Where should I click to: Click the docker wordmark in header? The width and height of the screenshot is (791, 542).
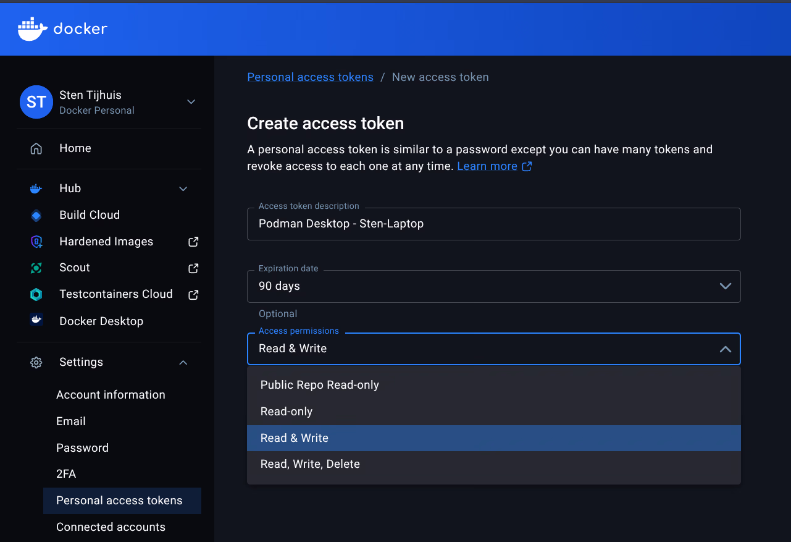click(x=80, y=29)
